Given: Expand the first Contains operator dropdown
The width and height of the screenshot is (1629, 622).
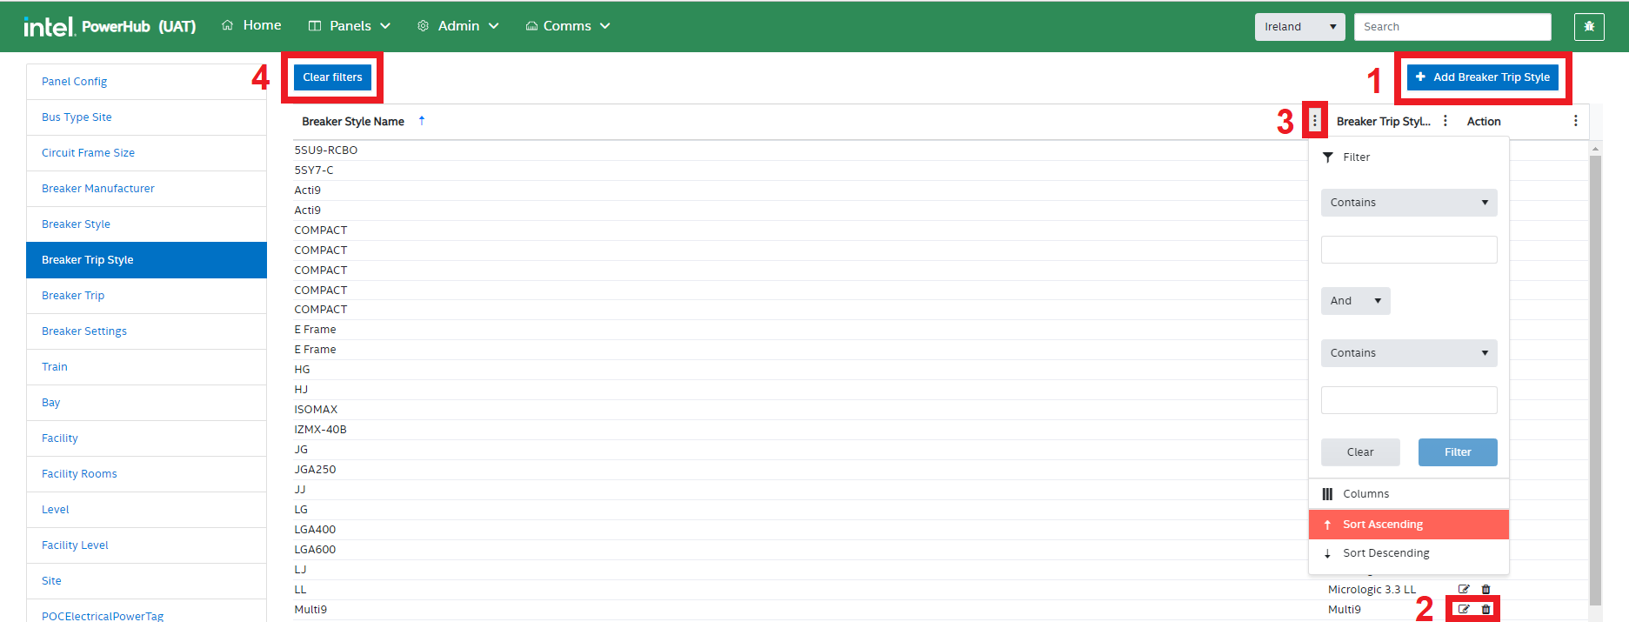Looking at the screenshot, I should pos(1408,203).
